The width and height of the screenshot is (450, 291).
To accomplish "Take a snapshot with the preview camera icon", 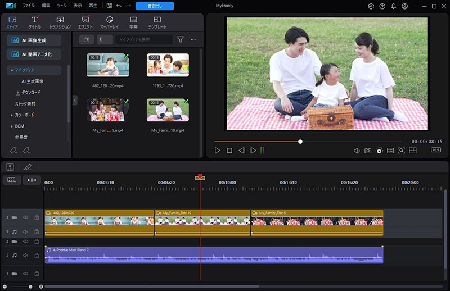I will (368, 151).
